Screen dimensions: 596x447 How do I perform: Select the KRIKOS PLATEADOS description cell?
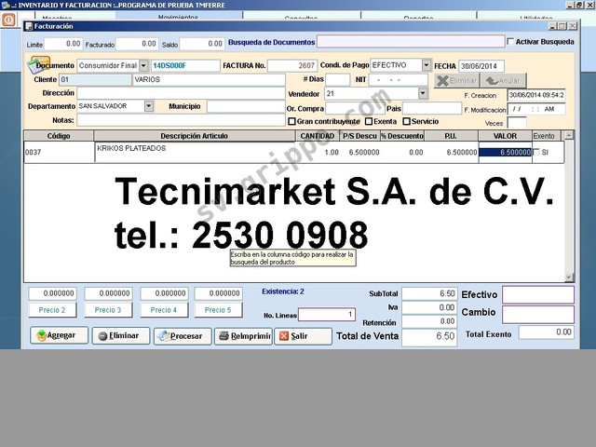[x=195, y=152]
